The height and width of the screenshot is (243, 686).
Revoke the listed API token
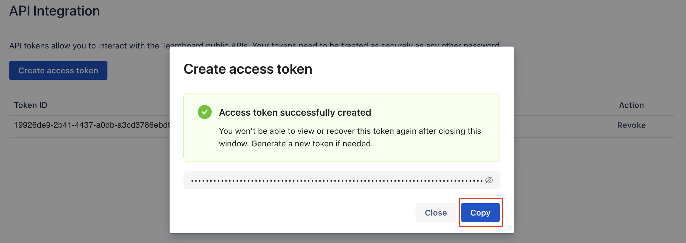[631, 125]
